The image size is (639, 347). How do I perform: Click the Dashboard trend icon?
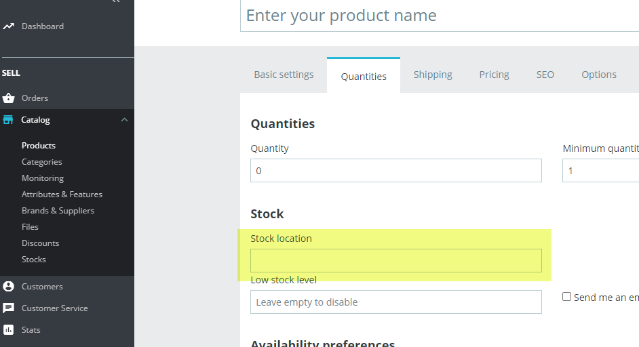(8, 26)
